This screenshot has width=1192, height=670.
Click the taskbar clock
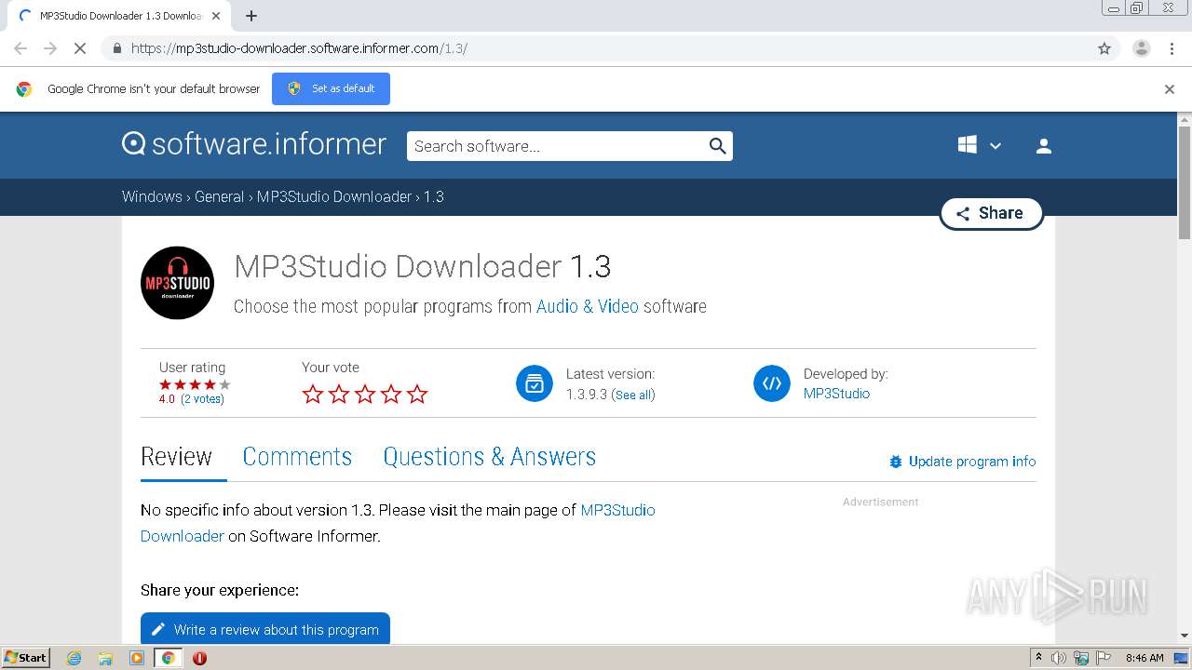(1145, 658)
